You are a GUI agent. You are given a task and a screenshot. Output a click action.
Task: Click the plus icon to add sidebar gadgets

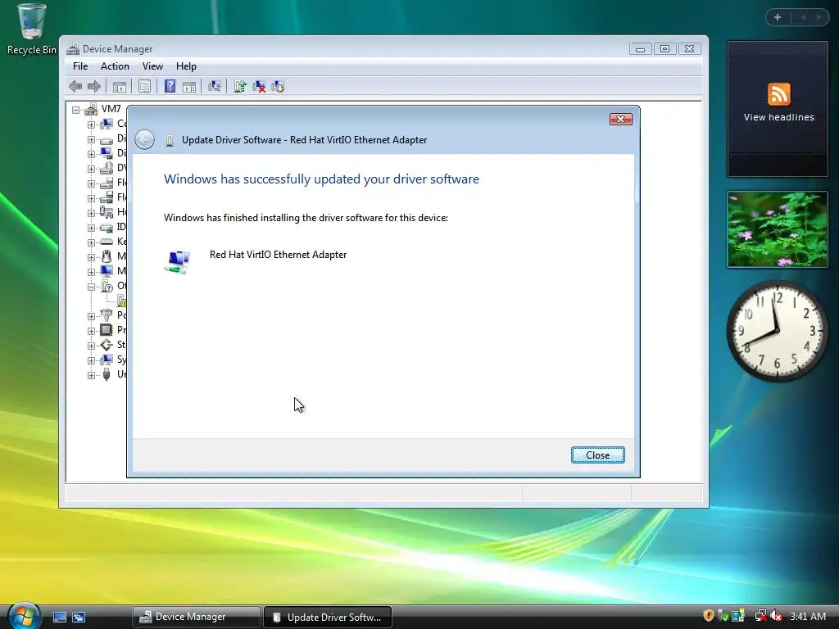click(x=778, y=18)
